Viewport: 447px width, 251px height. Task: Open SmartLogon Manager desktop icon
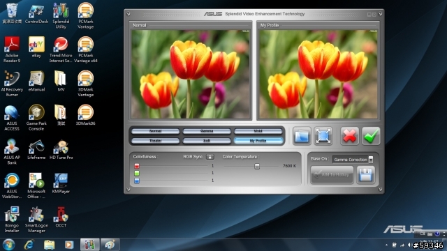coord(36,220)
